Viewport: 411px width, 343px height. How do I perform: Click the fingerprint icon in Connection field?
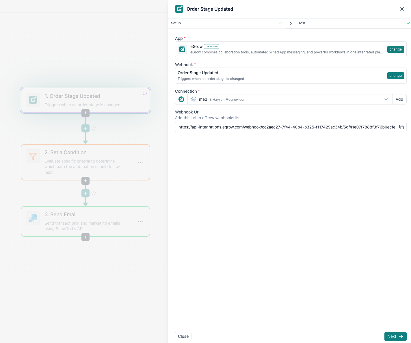[194, 99]
